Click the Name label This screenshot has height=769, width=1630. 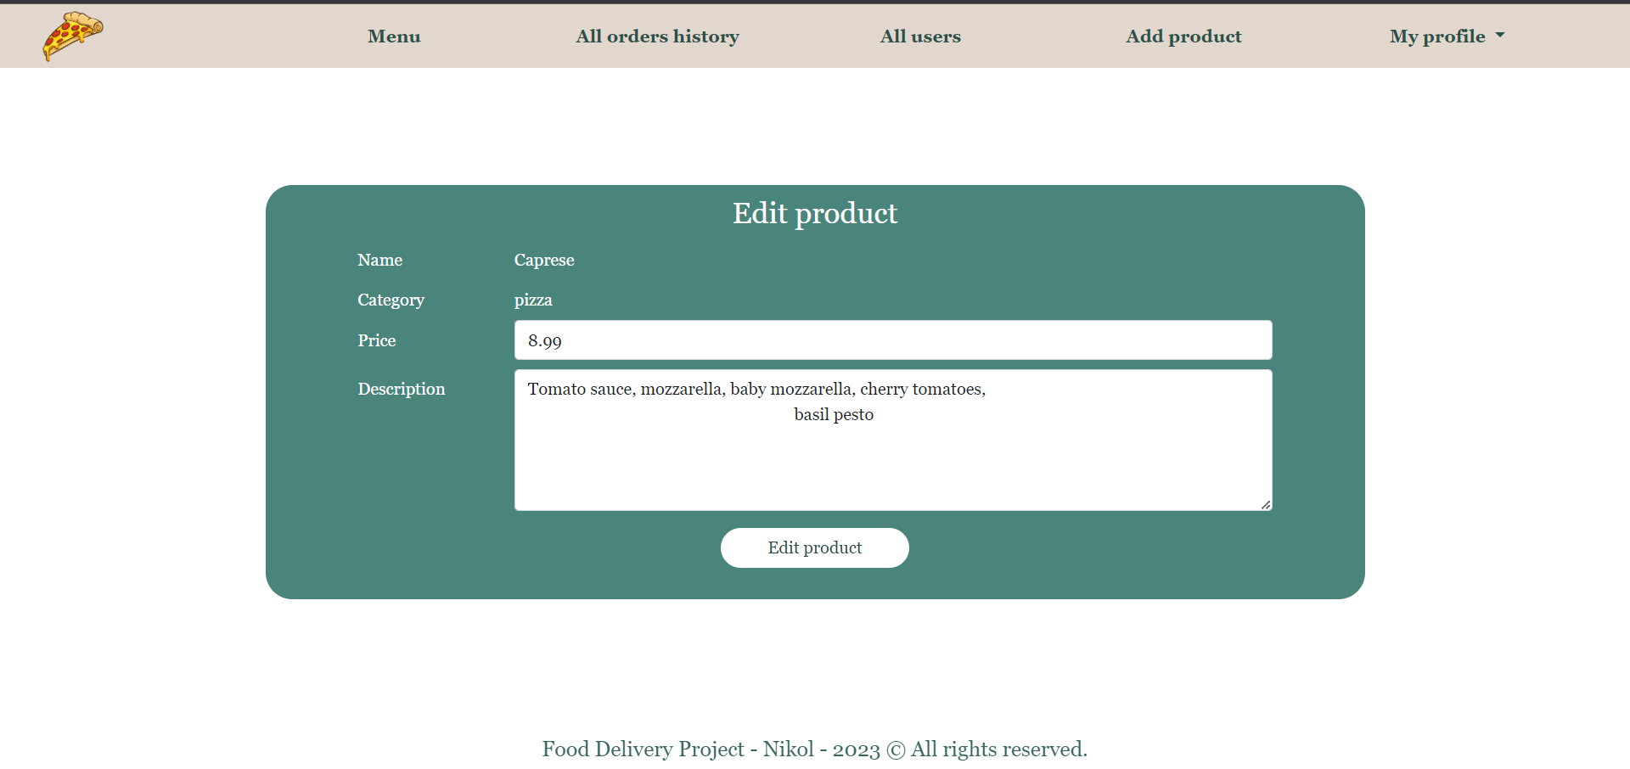[x=379, y=261]
